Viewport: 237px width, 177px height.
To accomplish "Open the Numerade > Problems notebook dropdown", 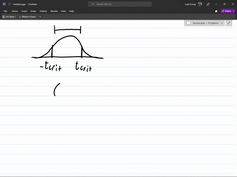I will pyautogui.click(x=204, y=23).
